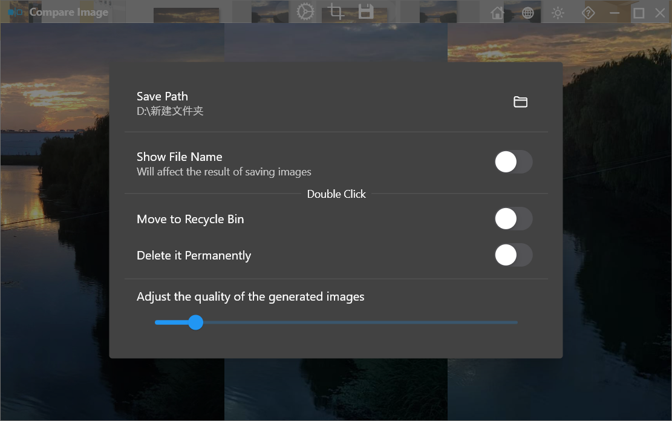The width and height of the screenshot is (672, 421).
Task: Click the image quality slider handle
Action: click(x=196, y=322)
